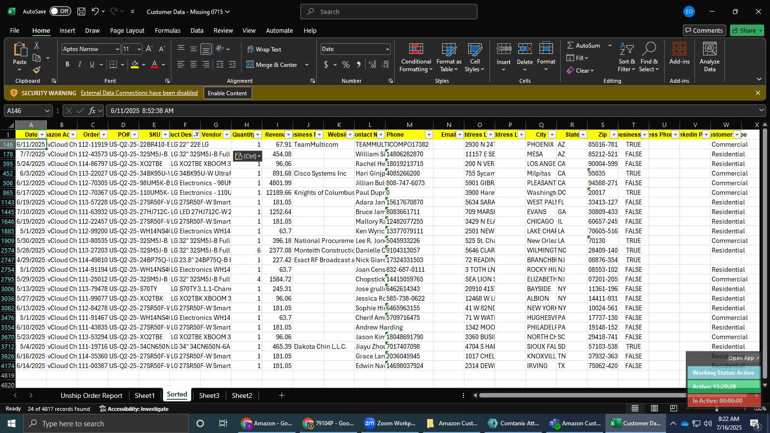The height and width of the screenshot is (433, 770).
Task: Expand the Name Box dropdown arrow
Action: 47,111
